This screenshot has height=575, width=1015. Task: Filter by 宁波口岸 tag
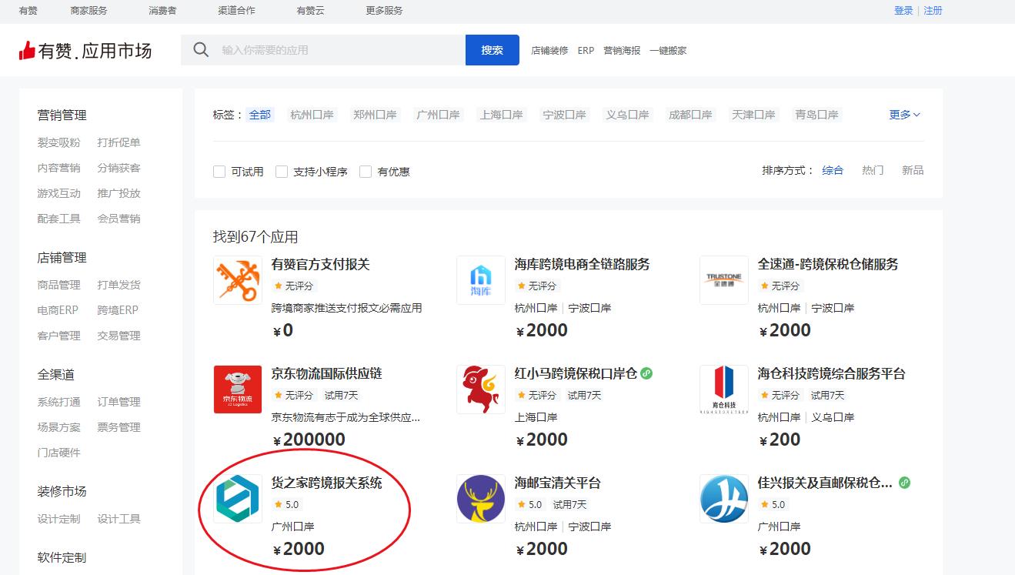564,115
